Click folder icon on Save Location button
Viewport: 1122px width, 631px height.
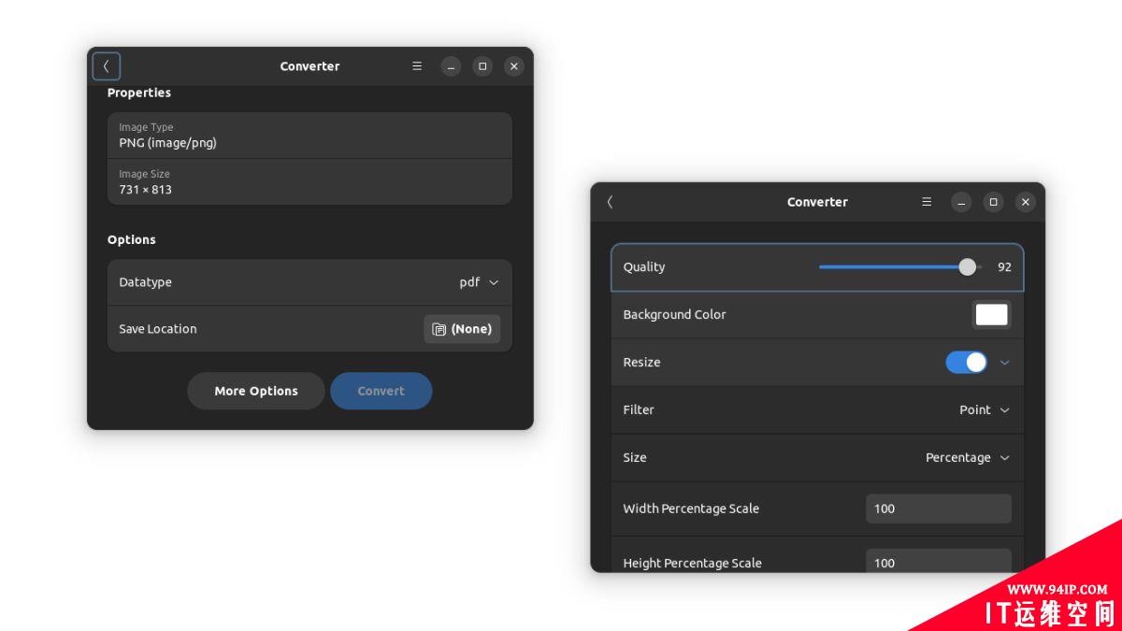[x=439, y=329]
